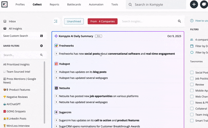The height and width of the screenshot is (128, 208).
Task: Click the From 4 Companies button
Action: [x=102, y=21]
